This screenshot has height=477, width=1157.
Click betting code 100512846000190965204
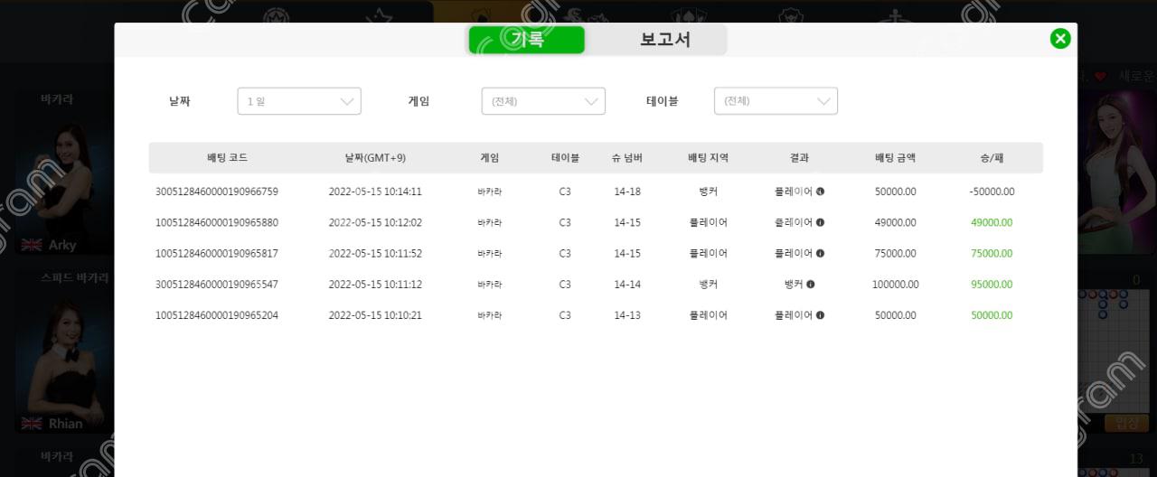[217, 315]
